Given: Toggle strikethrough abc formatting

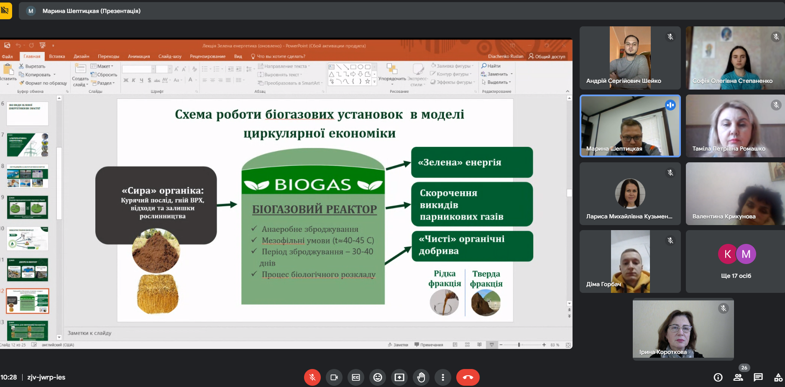Looking at the screenshot, I should (x=157, y=80).
